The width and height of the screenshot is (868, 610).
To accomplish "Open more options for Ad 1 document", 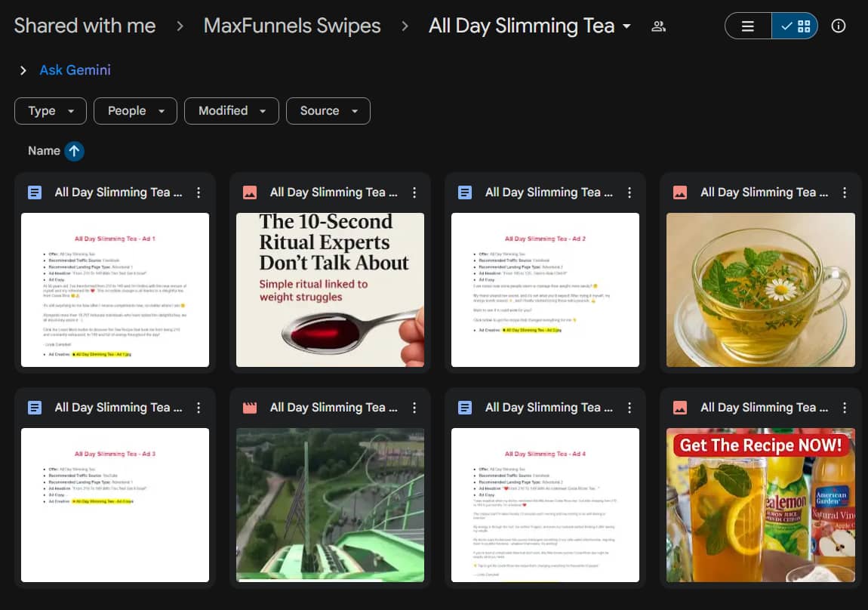I will 199,193.
